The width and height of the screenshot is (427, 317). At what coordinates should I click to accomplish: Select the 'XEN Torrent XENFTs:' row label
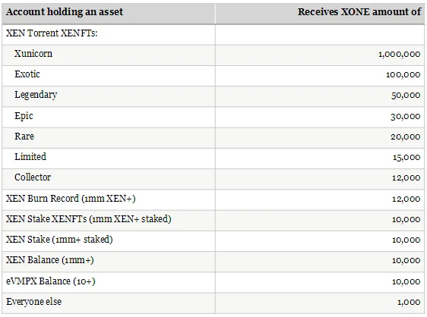coord(52,33)
